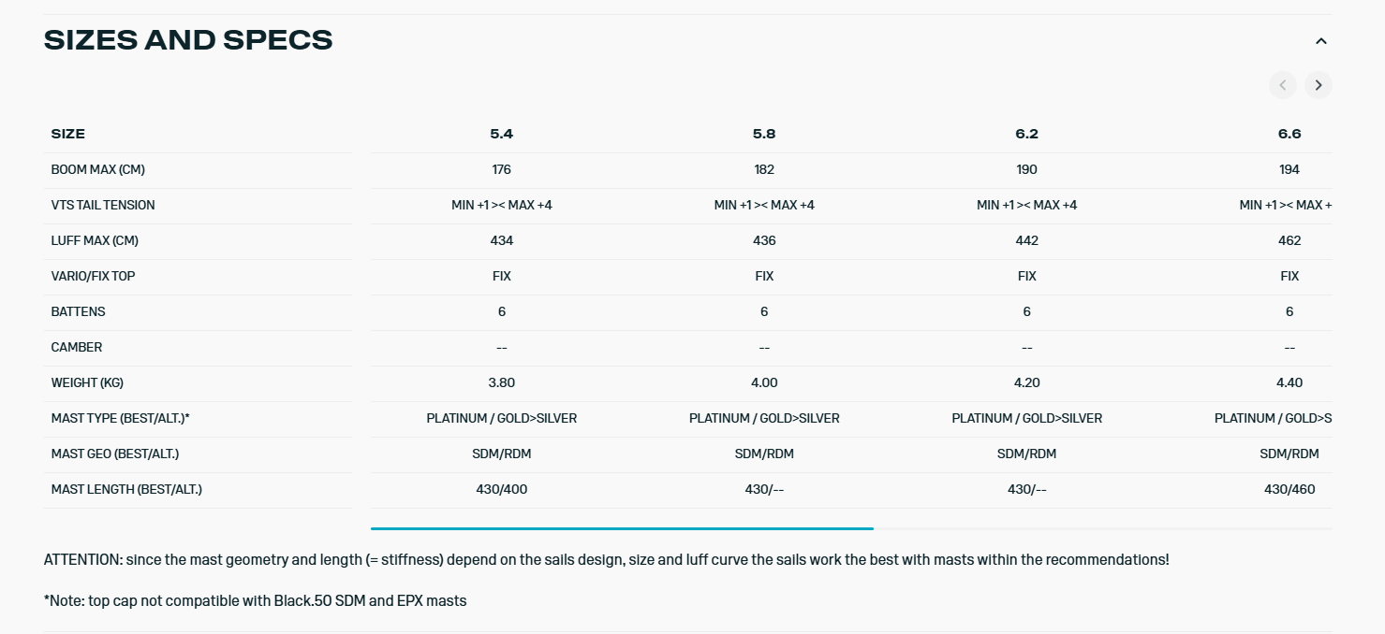Click the previous arrow above the table

coord(1283,86)
